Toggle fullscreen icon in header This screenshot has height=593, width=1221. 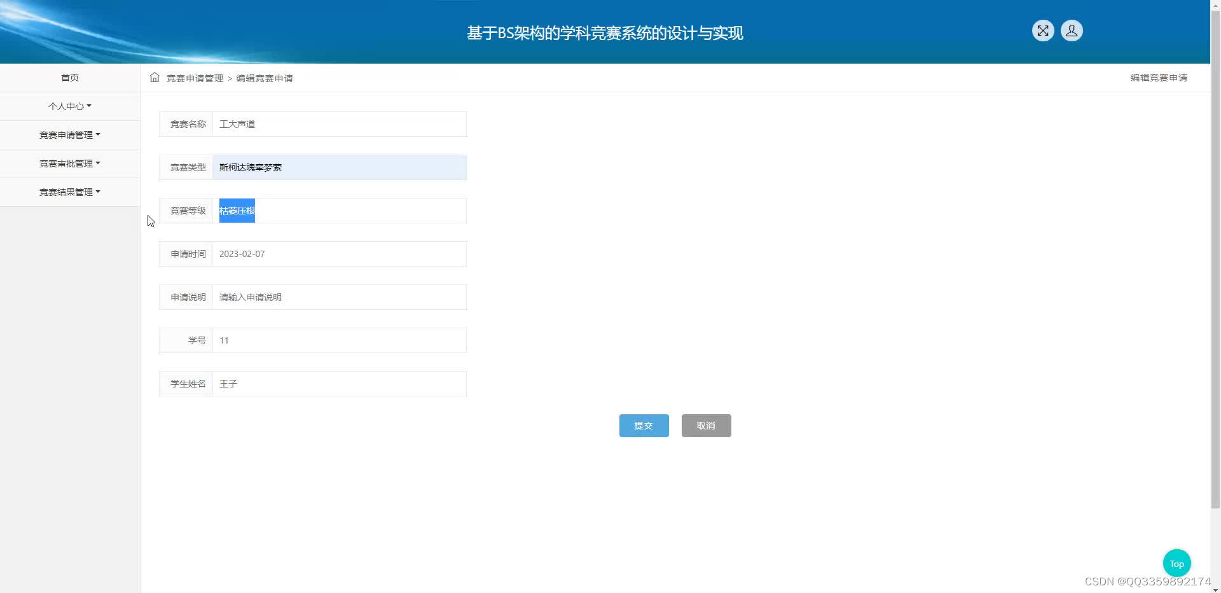(1043, 31)
